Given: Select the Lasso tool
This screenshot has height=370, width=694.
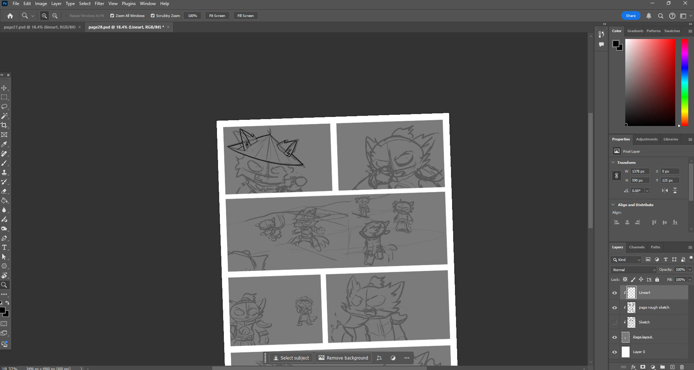Looking at the screenshot, I should coord(4,106).
